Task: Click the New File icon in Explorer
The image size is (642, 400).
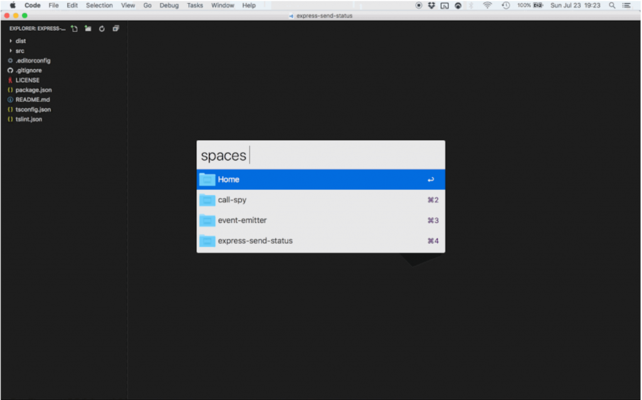Action: (x=75, y=28)
